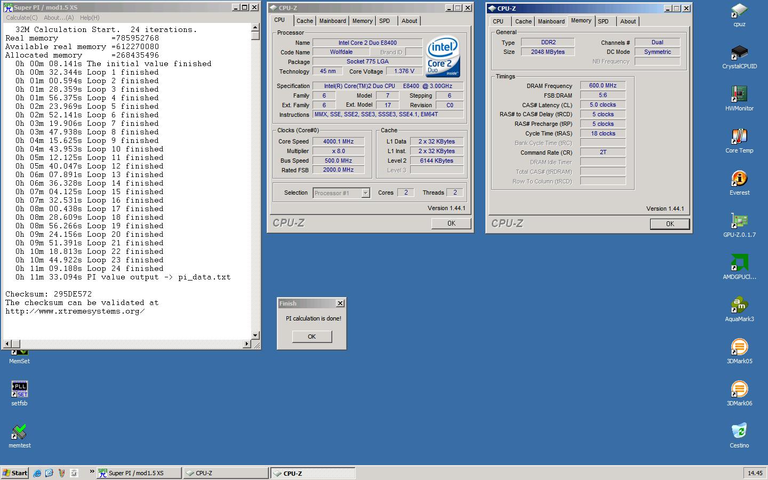Click Super PI window title icon
Viewport: 768px width, 480px height.
(x=7, y=7)
